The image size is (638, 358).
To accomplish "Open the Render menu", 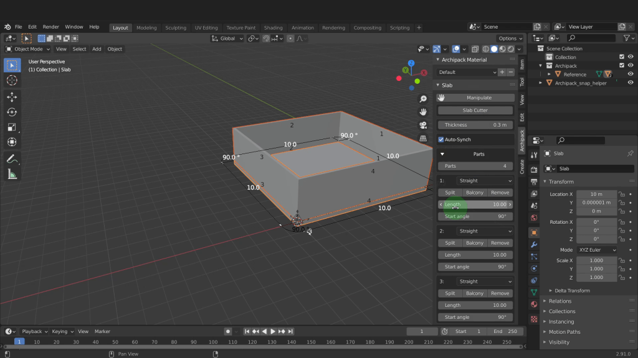I will click(x=51, y=27).
